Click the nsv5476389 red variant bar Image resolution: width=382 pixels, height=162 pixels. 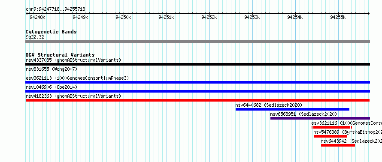330,136
